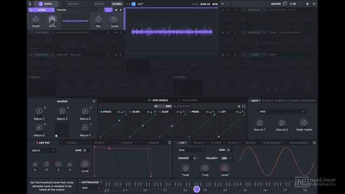Open the mod panels gear settings icon
The height and width of the screenshot is (194, 345).
pos(239,107)
